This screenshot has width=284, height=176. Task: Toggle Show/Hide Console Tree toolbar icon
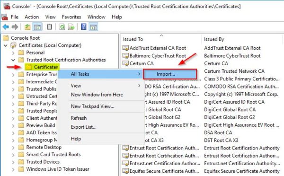[37, 27]
